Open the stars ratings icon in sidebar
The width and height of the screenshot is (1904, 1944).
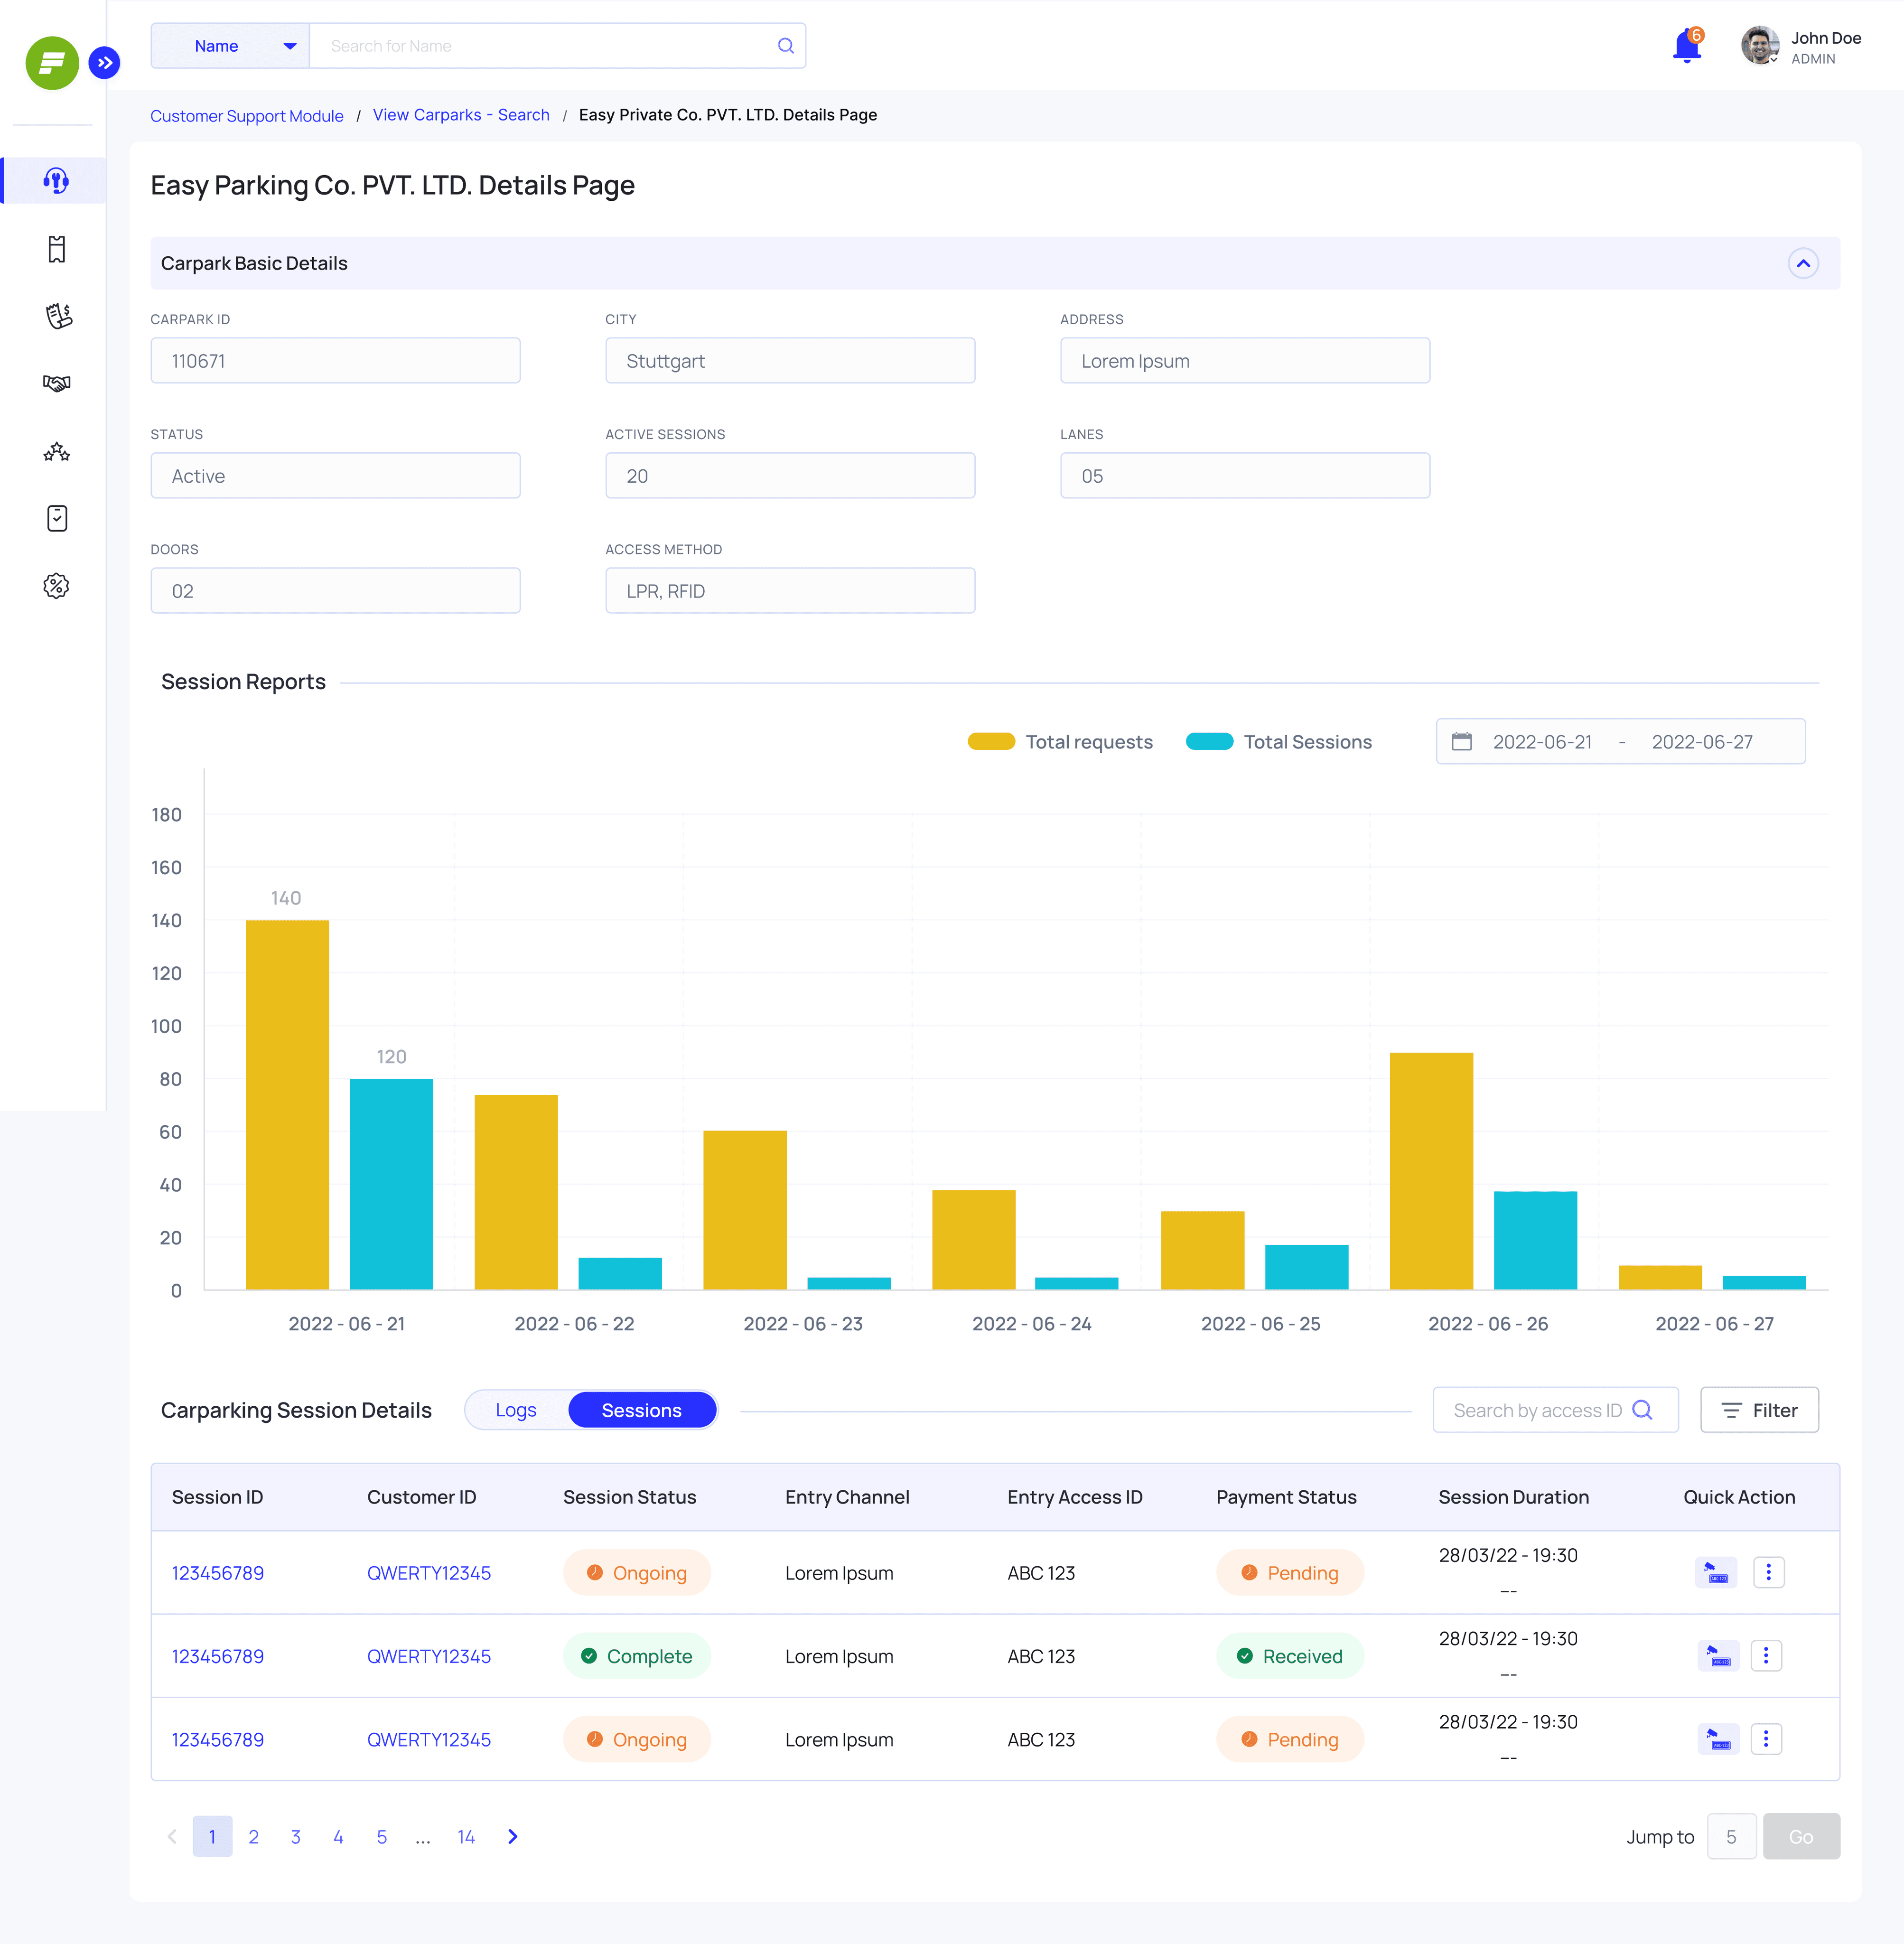[x=57, y=452]
